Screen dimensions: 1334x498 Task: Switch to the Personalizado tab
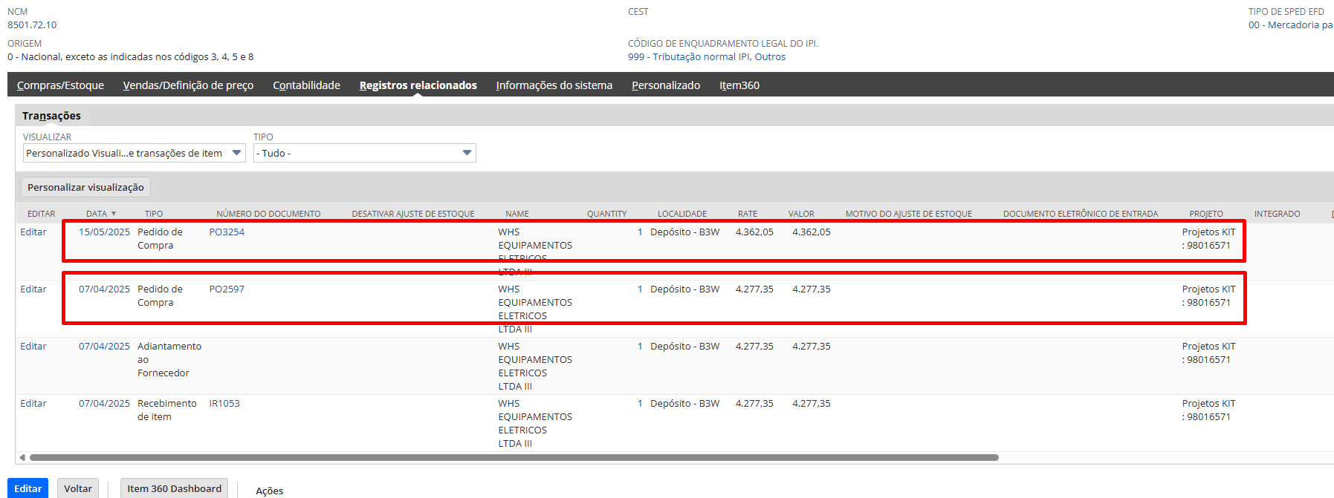pos(665,85)
